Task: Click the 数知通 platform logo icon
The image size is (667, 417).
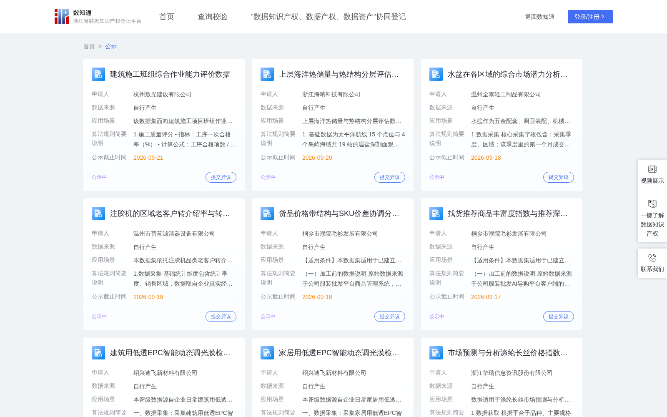Action: (x=62, y=17)
